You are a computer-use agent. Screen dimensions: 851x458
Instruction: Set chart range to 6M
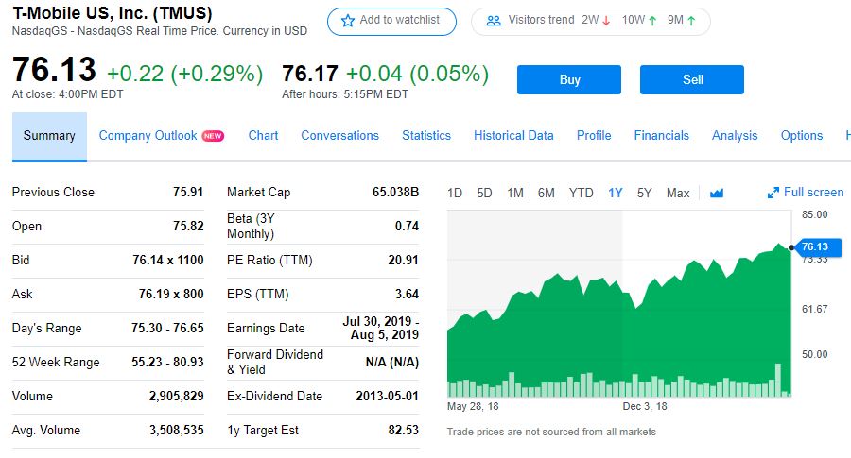546,193
